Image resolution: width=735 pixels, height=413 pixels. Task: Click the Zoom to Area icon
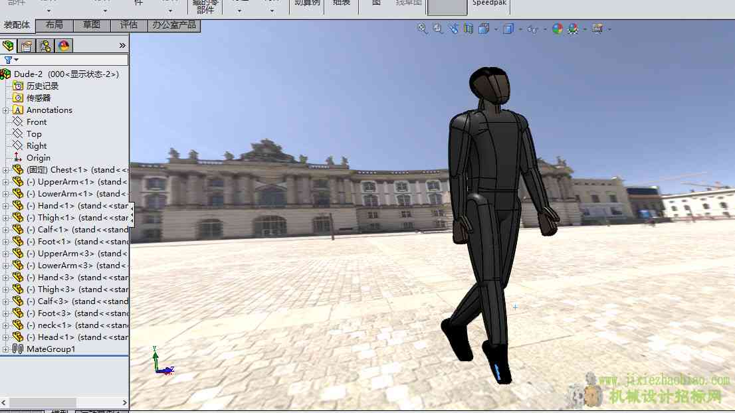[437, 29]
